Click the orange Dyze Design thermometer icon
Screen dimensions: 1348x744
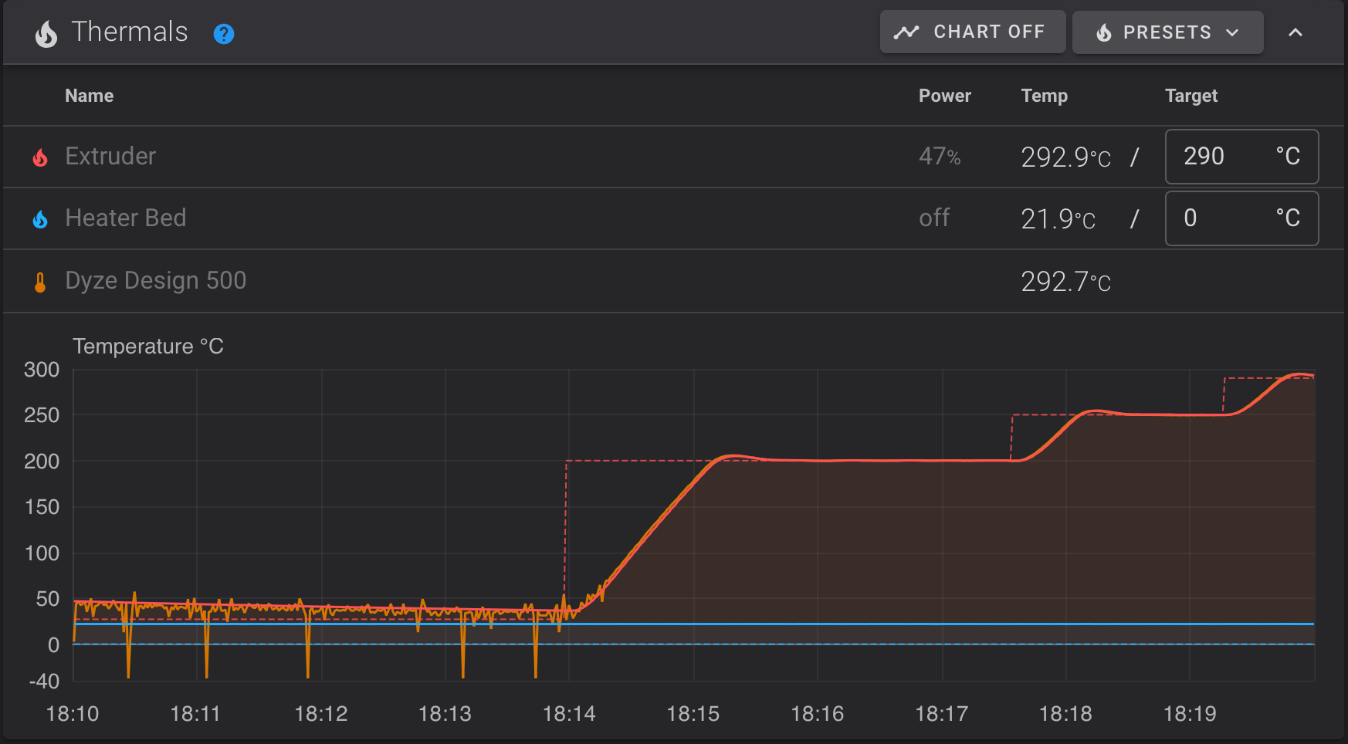coord(40,282)
